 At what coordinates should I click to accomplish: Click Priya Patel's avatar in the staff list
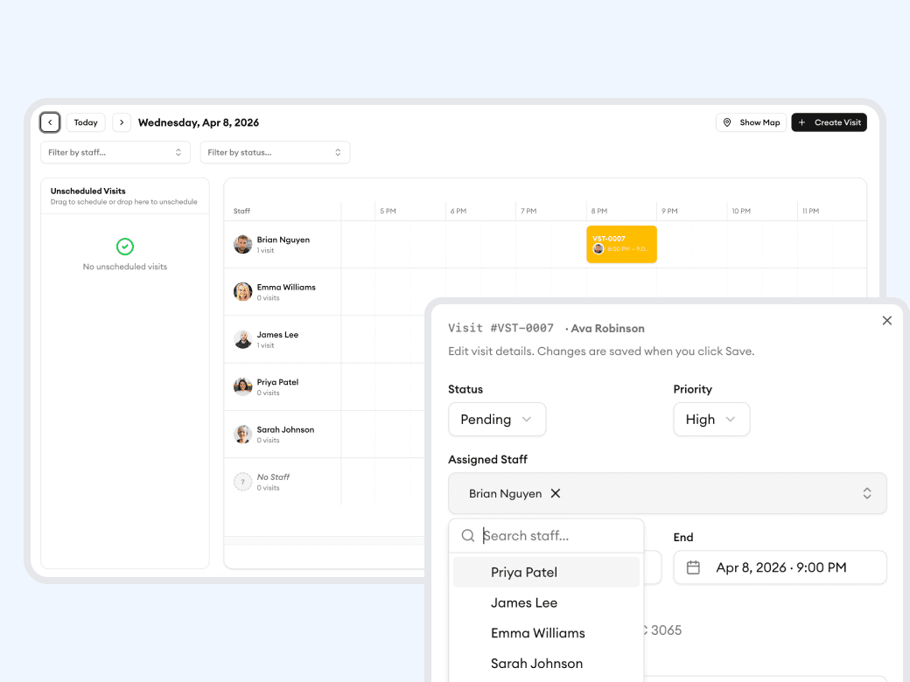(242, 386)
